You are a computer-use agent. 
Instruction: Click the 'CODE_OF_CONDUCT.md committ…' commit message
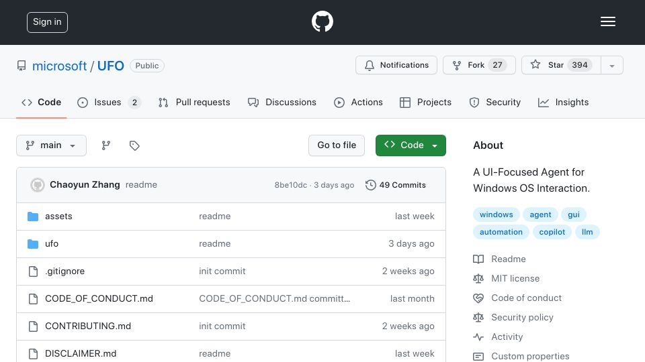click(274, 299)
